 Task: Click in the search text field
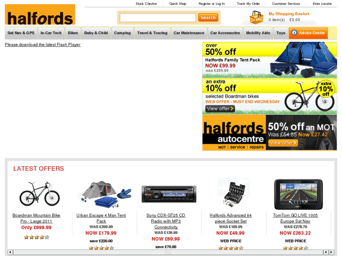coord(158,18)
